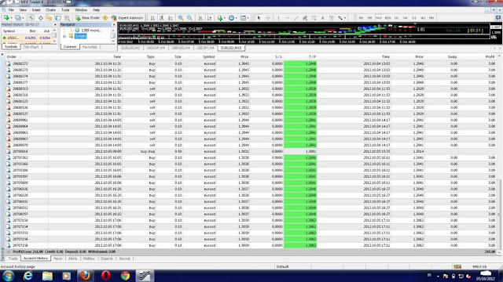Select the Text Label tool
The height and width of the screenshot is (282, 503).
point(332,18)
